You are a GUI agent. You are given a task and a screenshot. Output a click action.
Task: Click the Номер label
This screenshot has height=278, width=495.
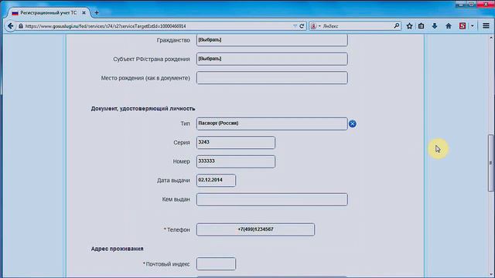click(181, 161)
